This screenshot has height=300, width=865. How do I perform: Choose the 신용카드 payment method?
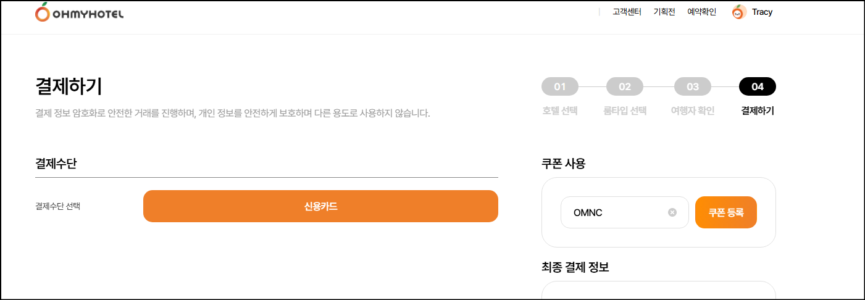tap(320, 206)
